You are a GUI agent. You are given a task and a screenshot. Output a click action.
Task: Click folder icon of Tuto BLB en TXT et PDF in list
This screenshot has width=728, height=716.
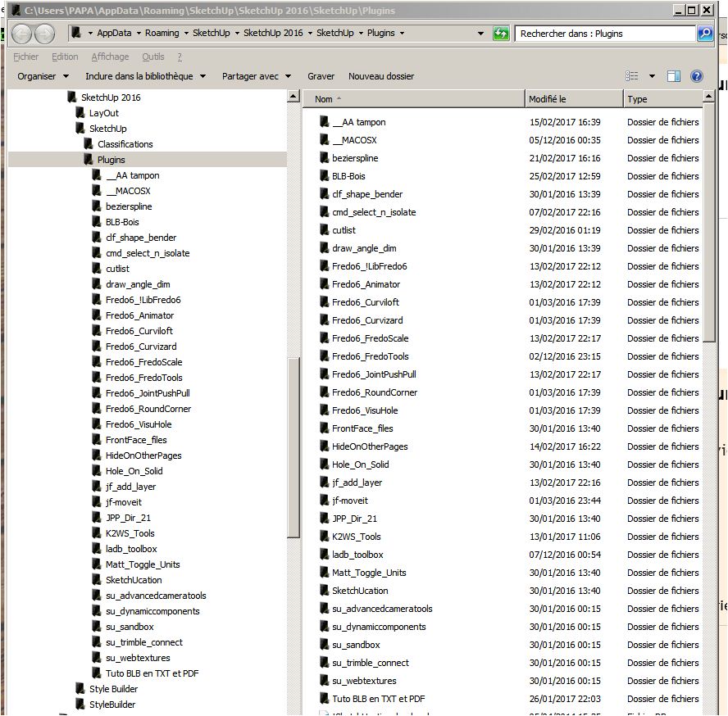pos(324,698)
